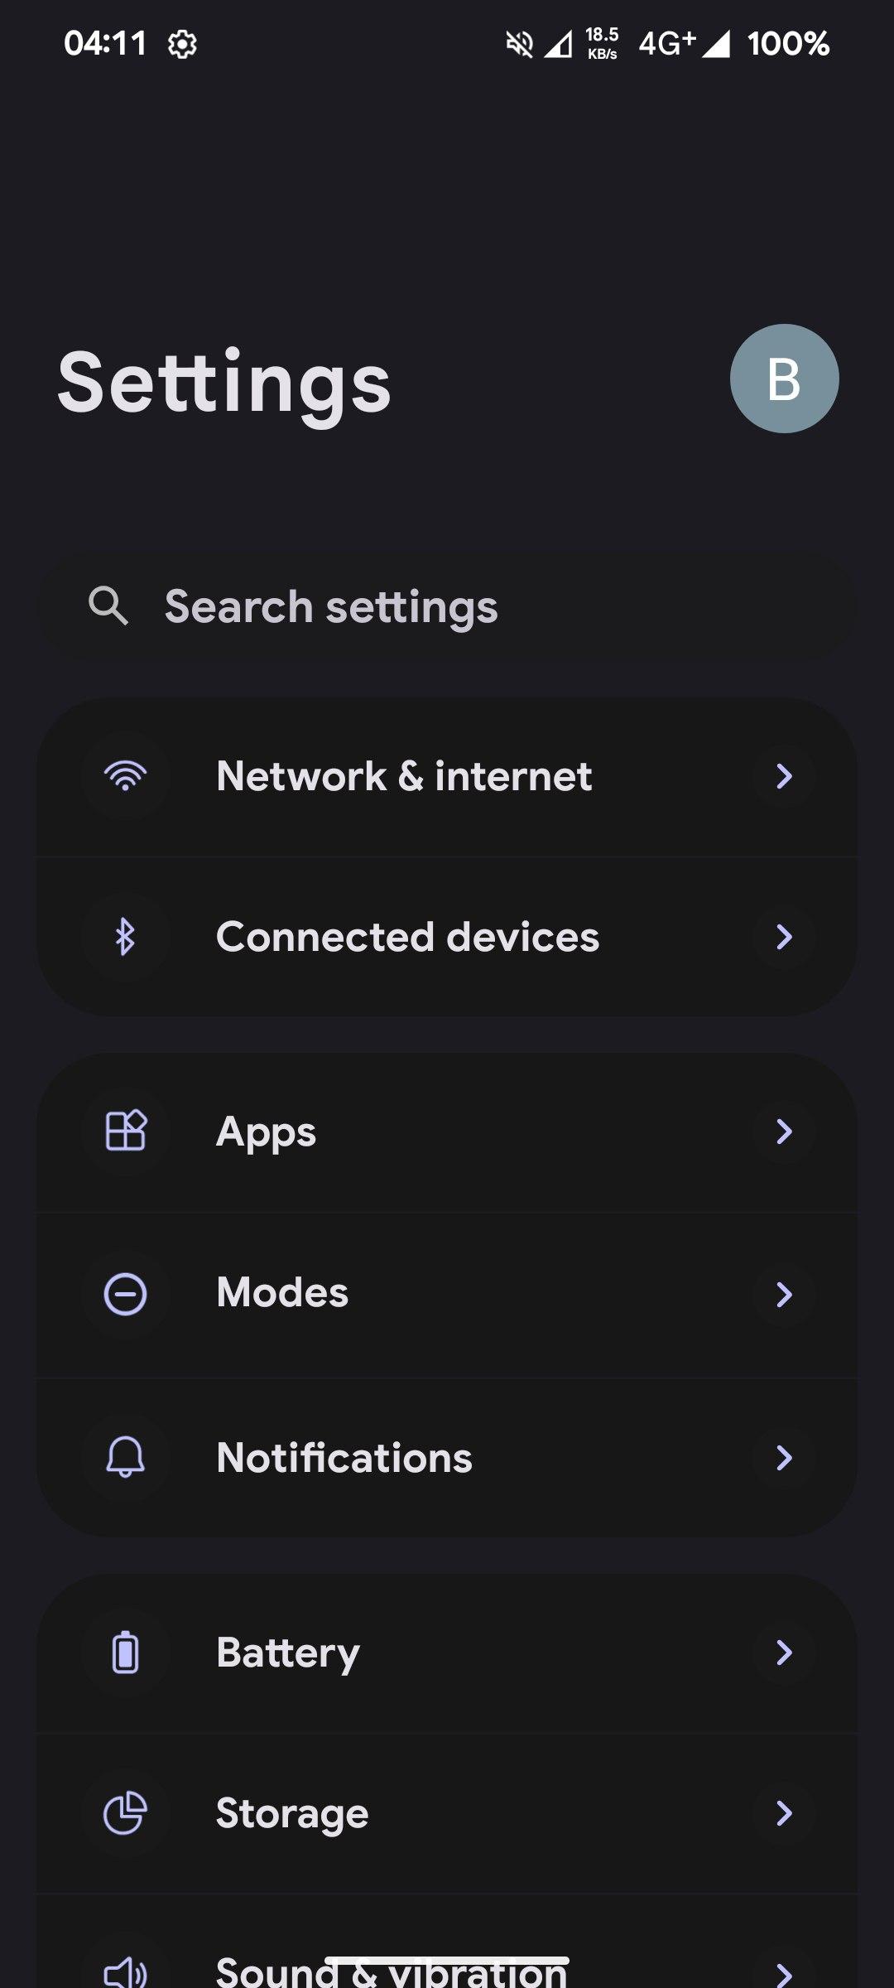Expand Network & internet with its chevron
894x1988 pixels.
(784, 776)
